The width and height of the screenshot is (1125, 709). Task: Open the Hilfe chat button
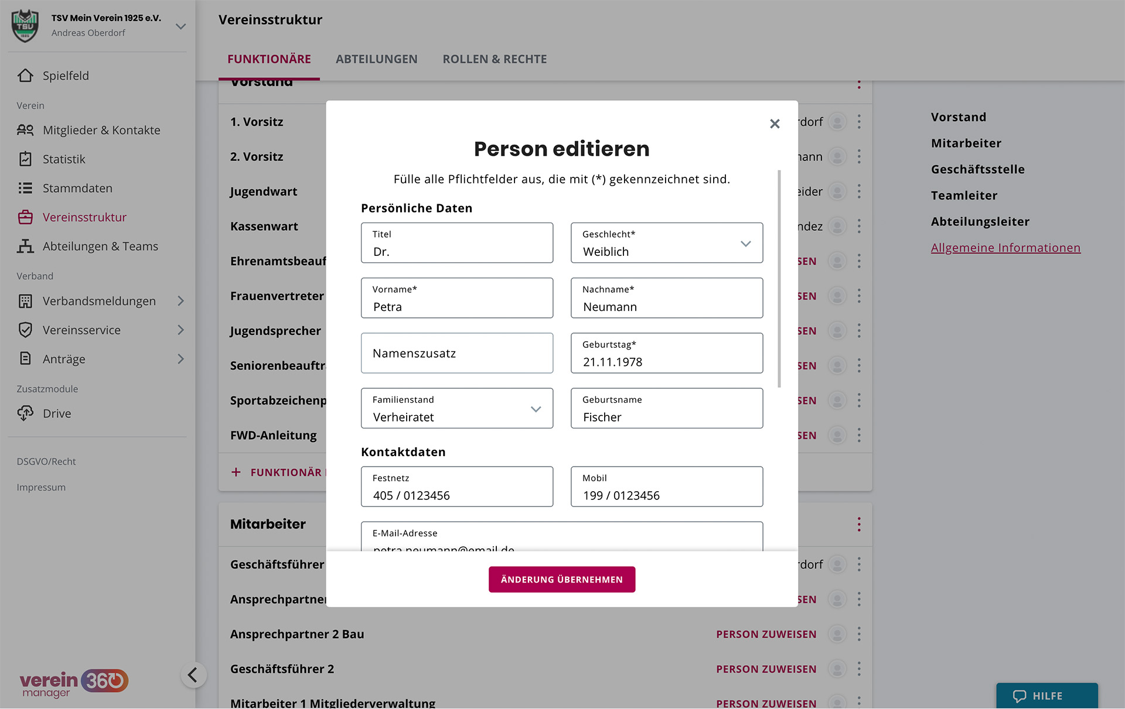(1046, 696)
